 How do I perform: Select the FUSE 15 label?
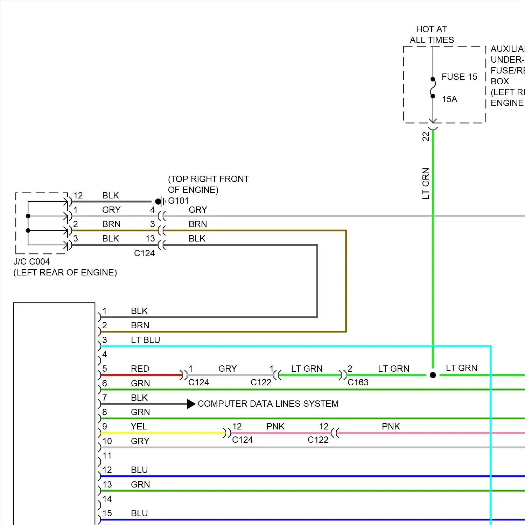459,77
